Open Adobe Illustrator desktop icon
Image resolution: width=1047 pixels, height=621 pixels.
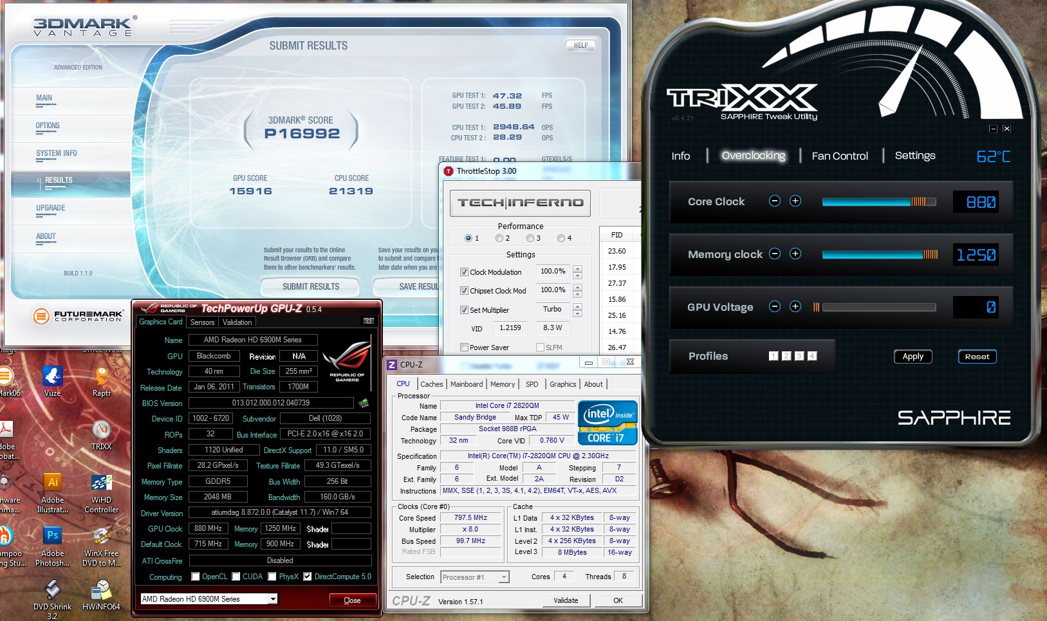53,494
